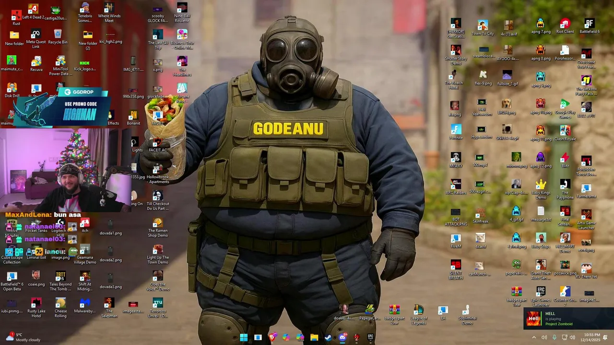Open Google Play Games shortcut

[x=565, y=109]
